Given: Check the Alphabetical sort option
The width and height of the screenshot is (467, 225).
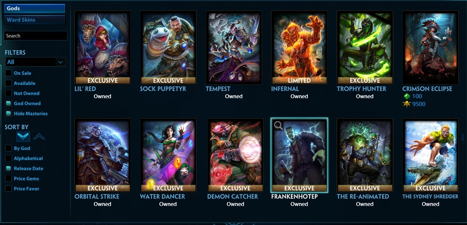Looking at the screenshot, I should pos(9,158).
